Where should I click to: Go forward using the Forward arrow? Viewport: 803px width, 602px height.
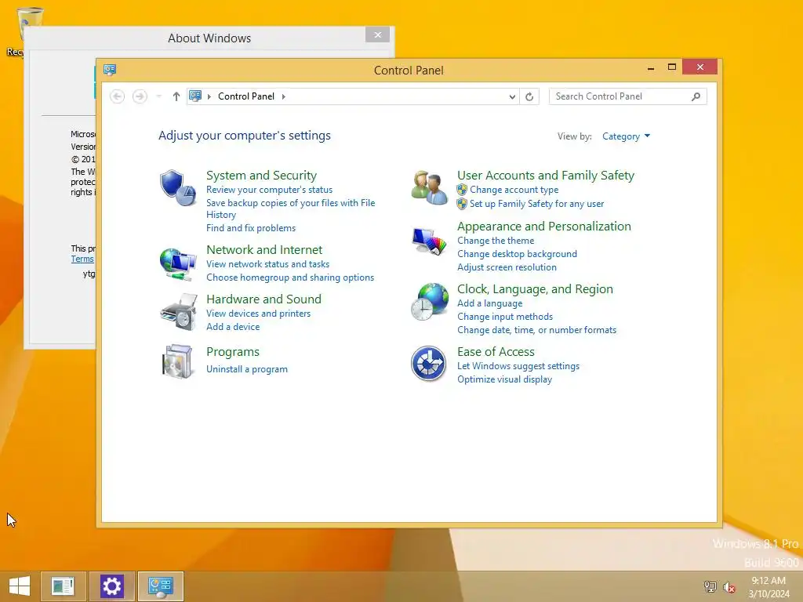coord(140,96)
